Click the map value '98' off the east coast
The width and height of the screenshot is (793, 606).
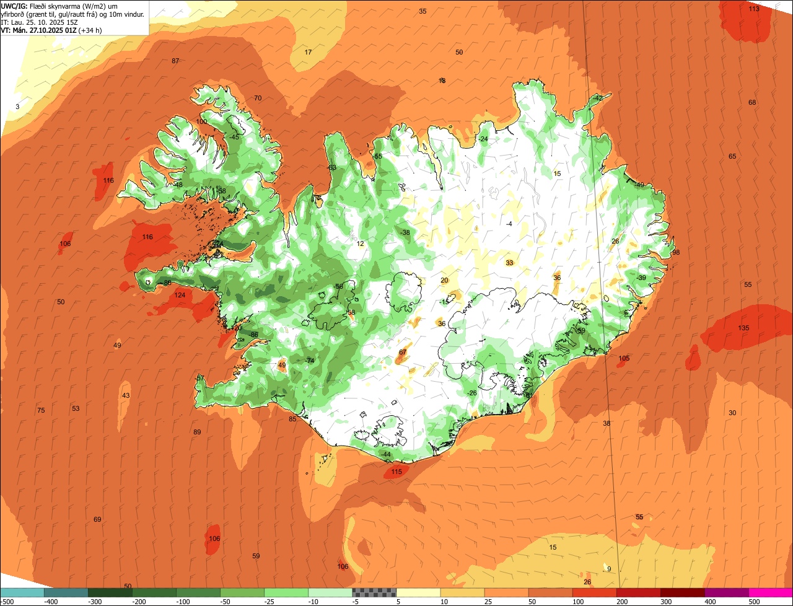(x=676, y=252)
